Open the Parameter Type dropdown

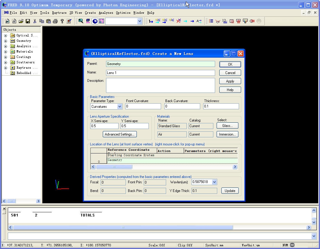tap(120, 107)
